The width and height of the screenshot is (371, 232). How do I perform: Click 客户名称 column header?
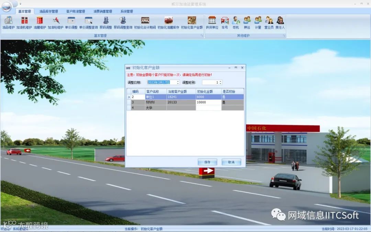point(156,91)
